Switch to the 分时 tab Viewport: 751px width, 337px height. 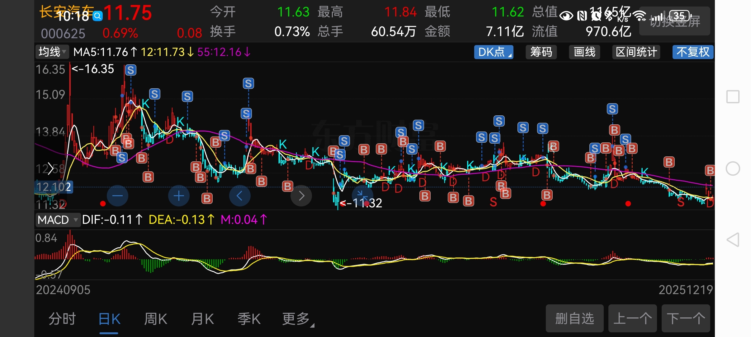tap(62, 319)
